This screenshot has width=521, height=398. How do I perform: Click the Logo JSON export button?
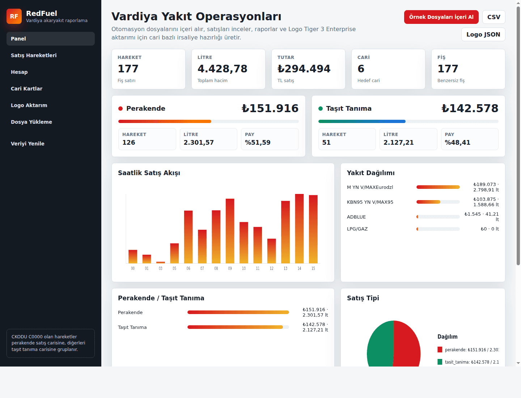point(483,34)
